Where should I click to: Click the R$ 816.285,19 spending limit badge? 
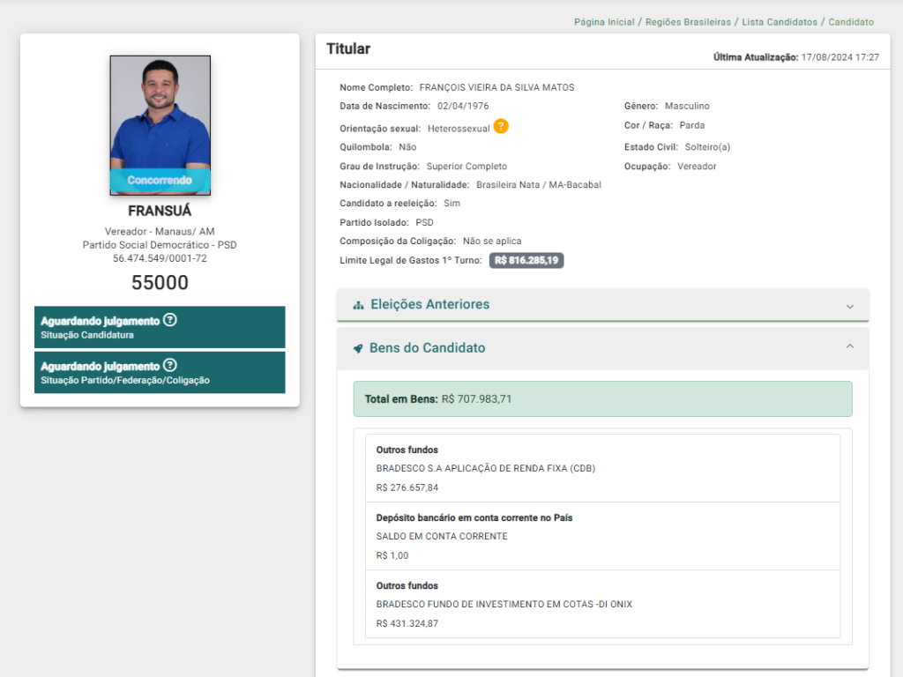coord(526,261)
